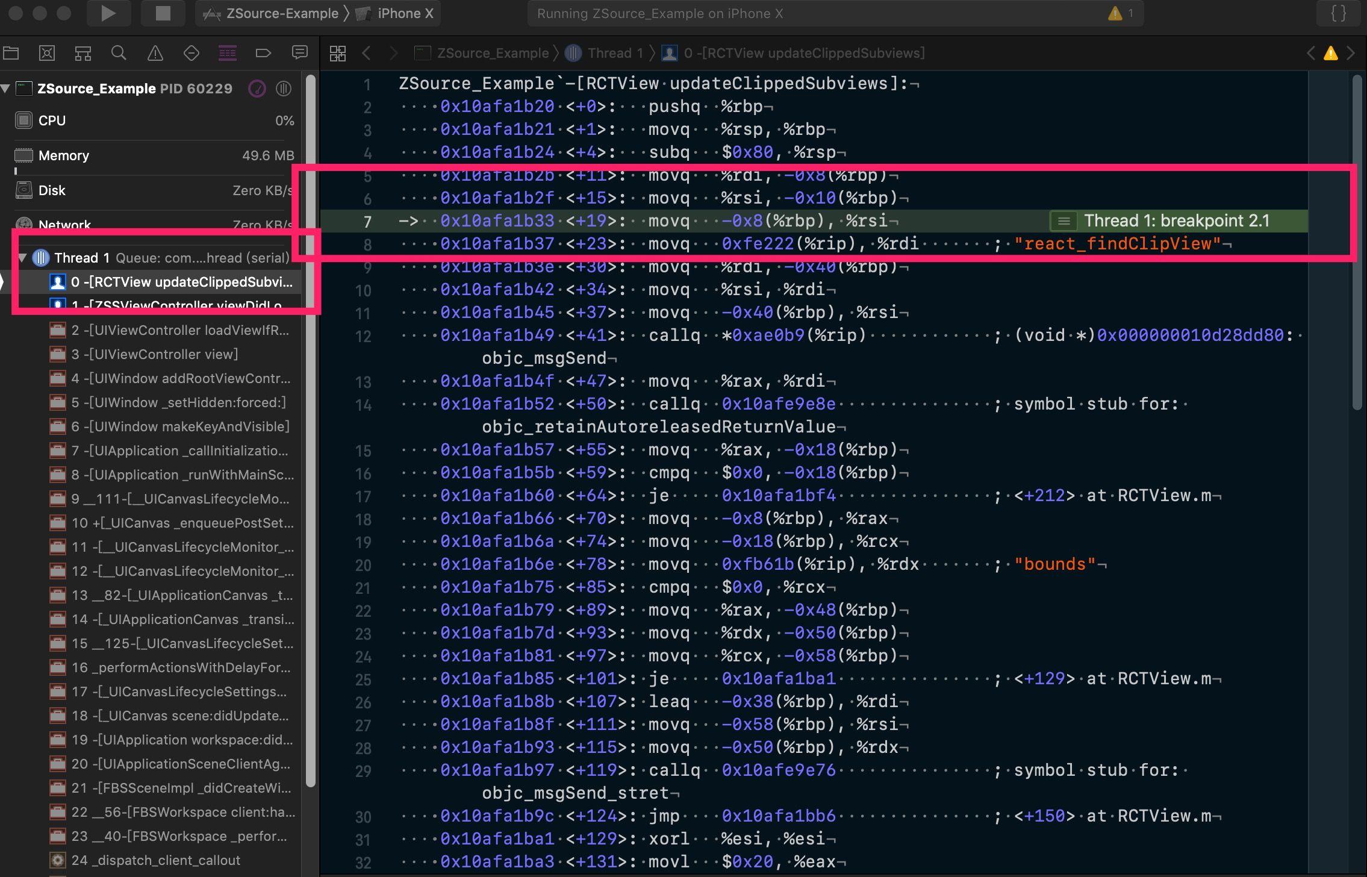Screen dimensions: 1367x877
Task: Show the Find navigator
Action: click(119, 53)
